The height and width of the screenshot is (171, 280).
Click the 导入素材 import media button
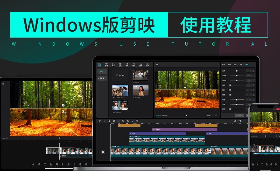[120, 75]
